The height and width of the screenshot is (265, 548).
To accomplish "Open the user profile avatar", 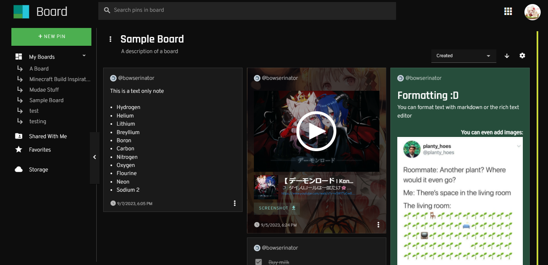I will (532, 12).
